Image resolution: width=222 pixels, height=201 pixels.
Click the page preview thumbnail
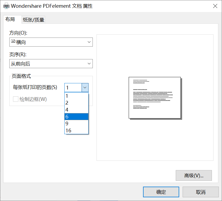point(155,98)
